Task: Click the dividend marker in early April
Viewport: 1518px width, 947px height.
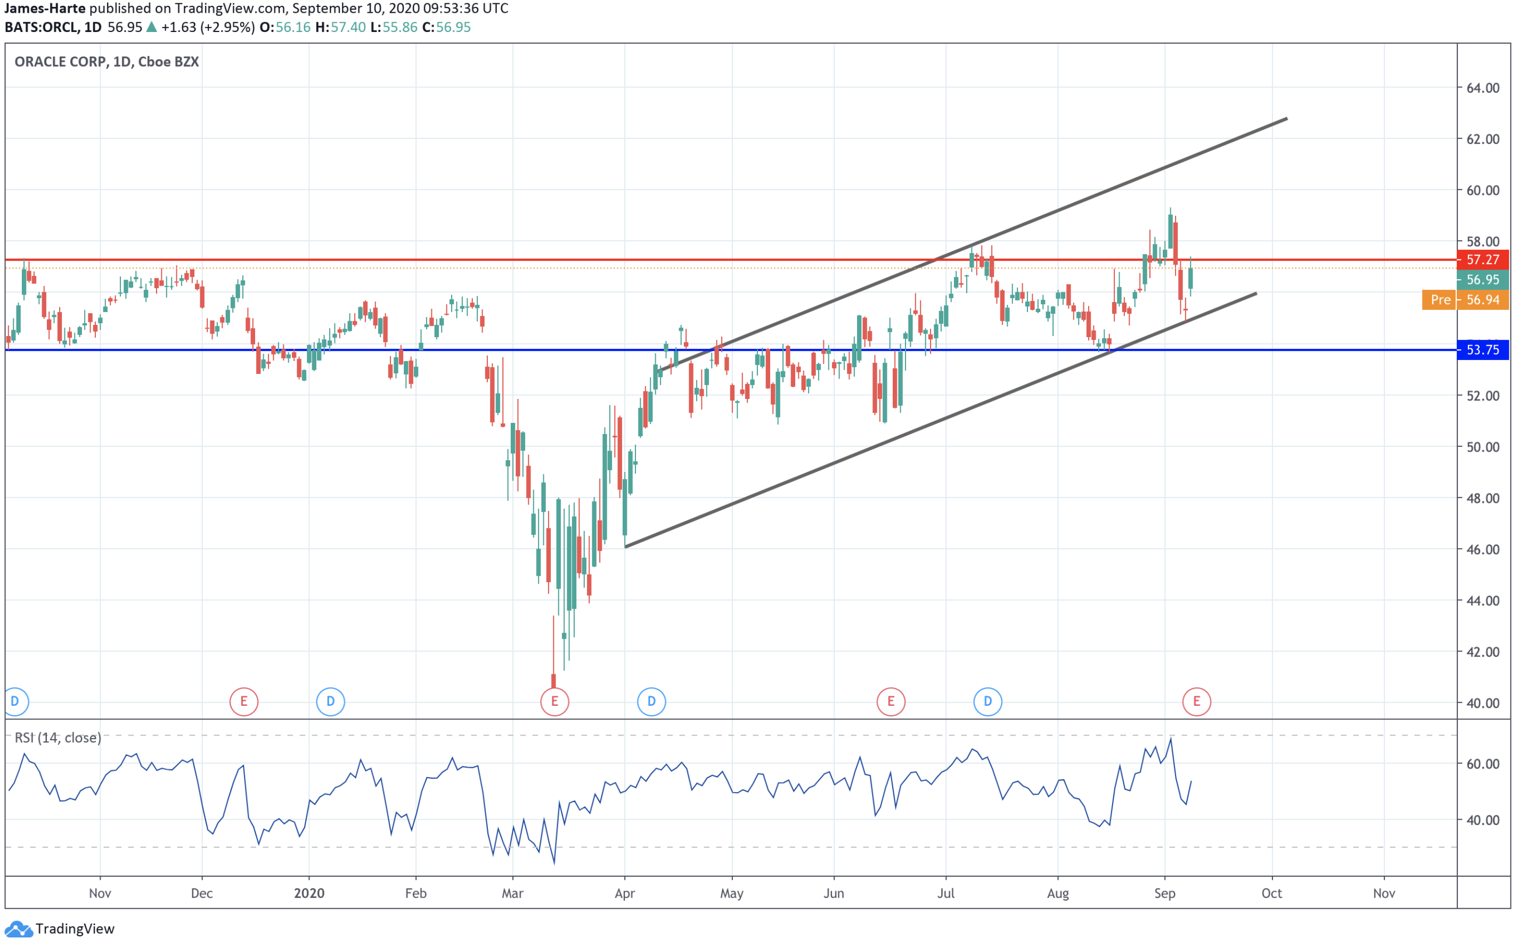Action: point(651,701)
